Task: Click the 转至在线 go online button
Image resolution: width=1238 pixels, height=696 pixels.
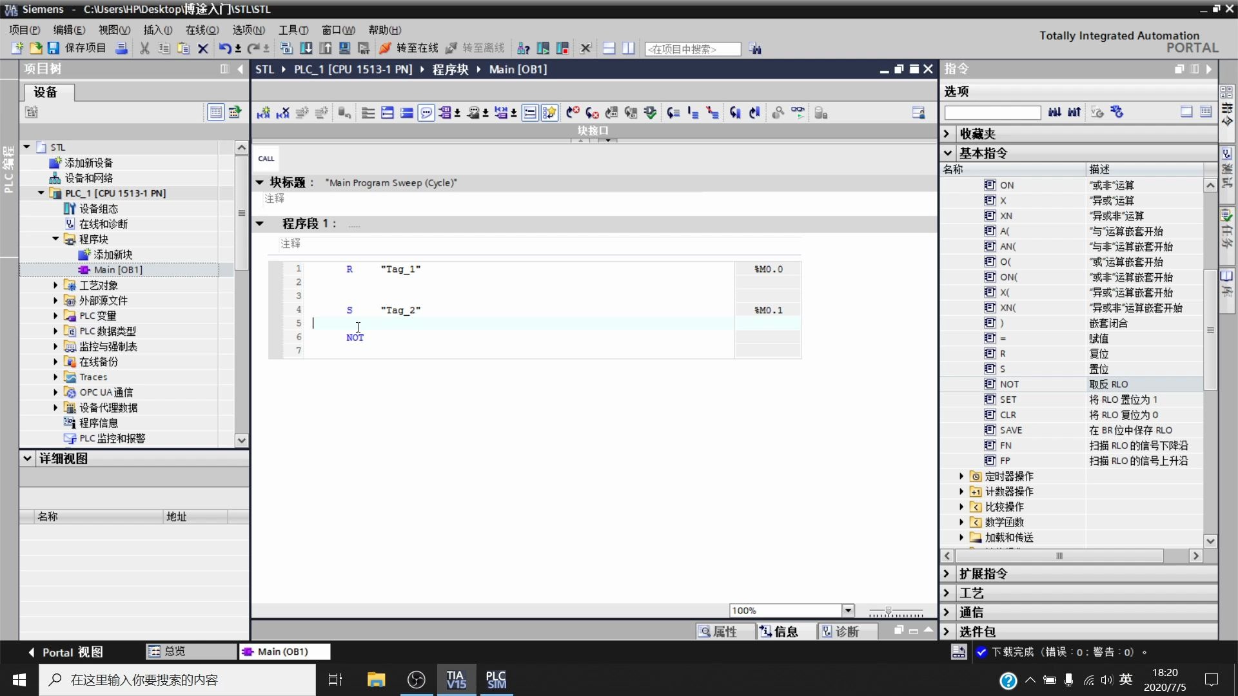Action: [409, 48]
